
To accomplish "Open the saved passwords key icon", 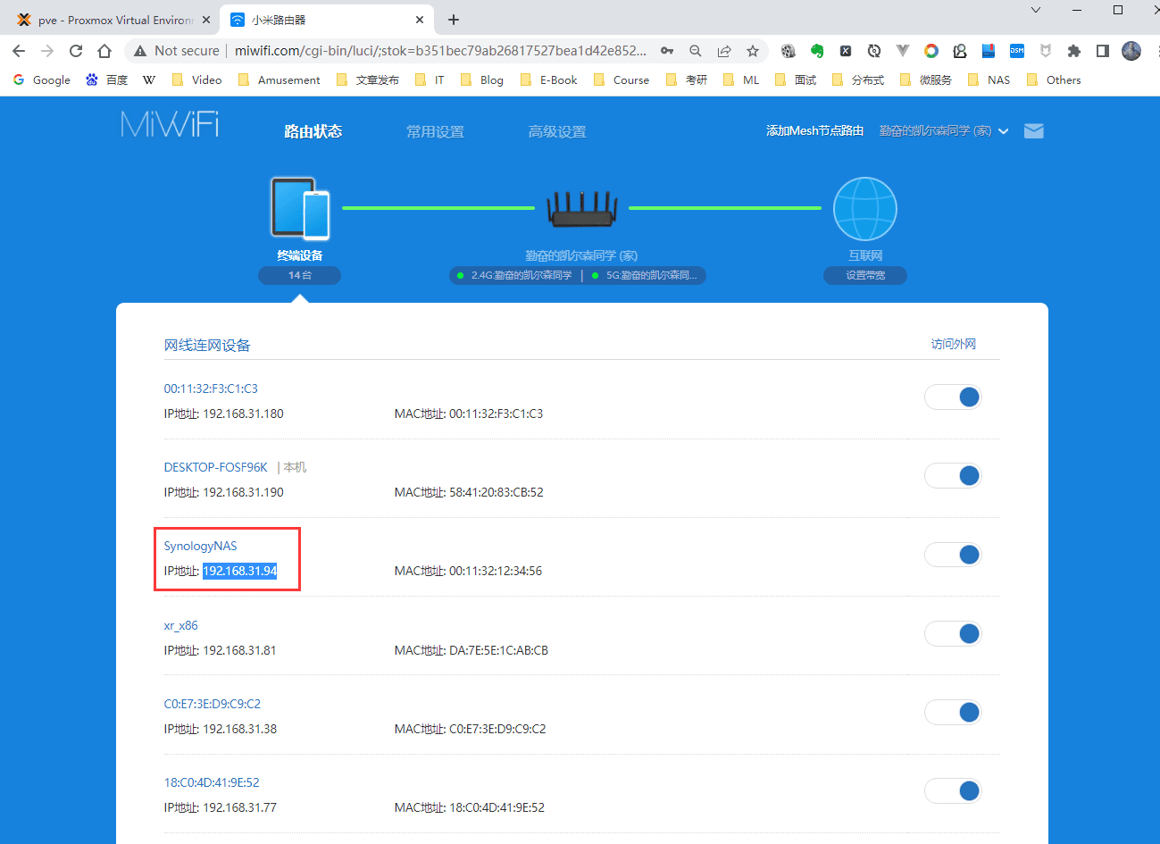I will coord(667,51).
